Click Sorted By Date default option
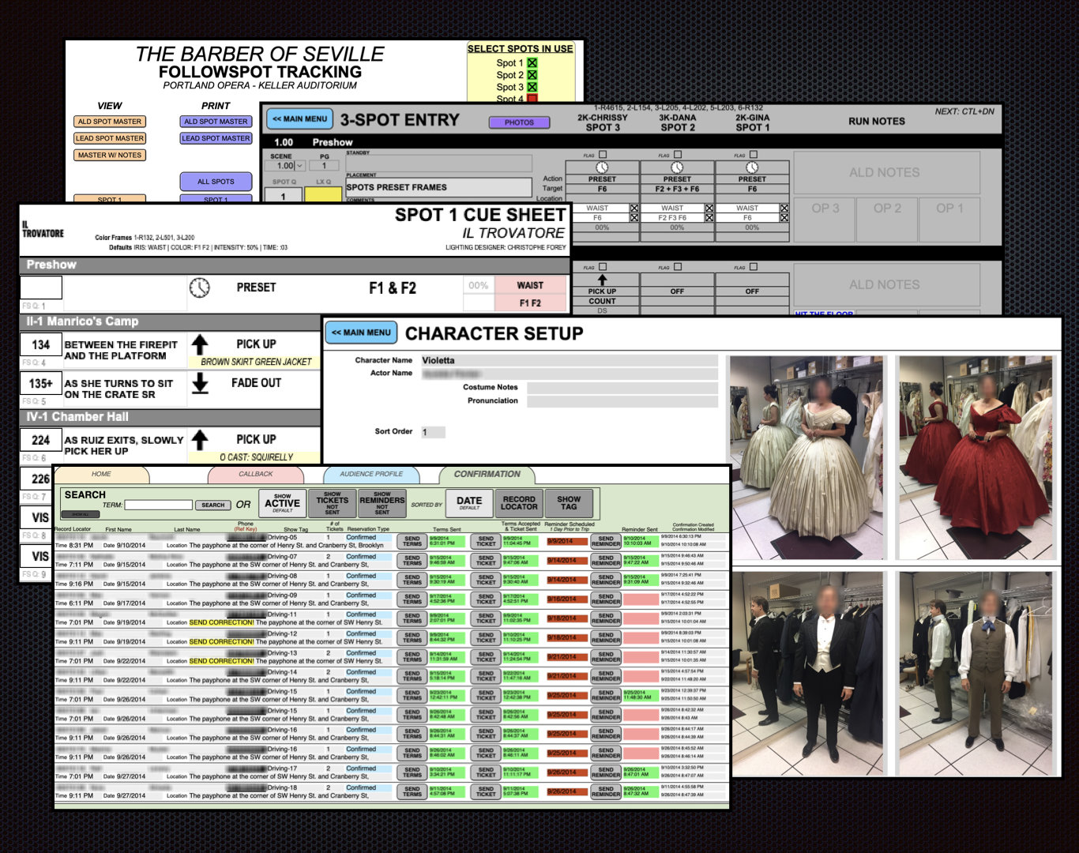 (468, 502)
